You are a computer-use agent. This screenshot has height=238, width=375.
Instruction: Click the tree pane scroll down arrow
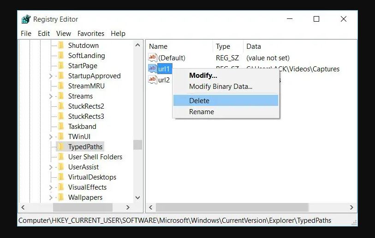coord(137,197)
